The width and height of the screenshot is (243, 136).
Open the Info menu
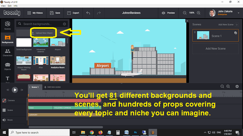[x=15, y=6]
